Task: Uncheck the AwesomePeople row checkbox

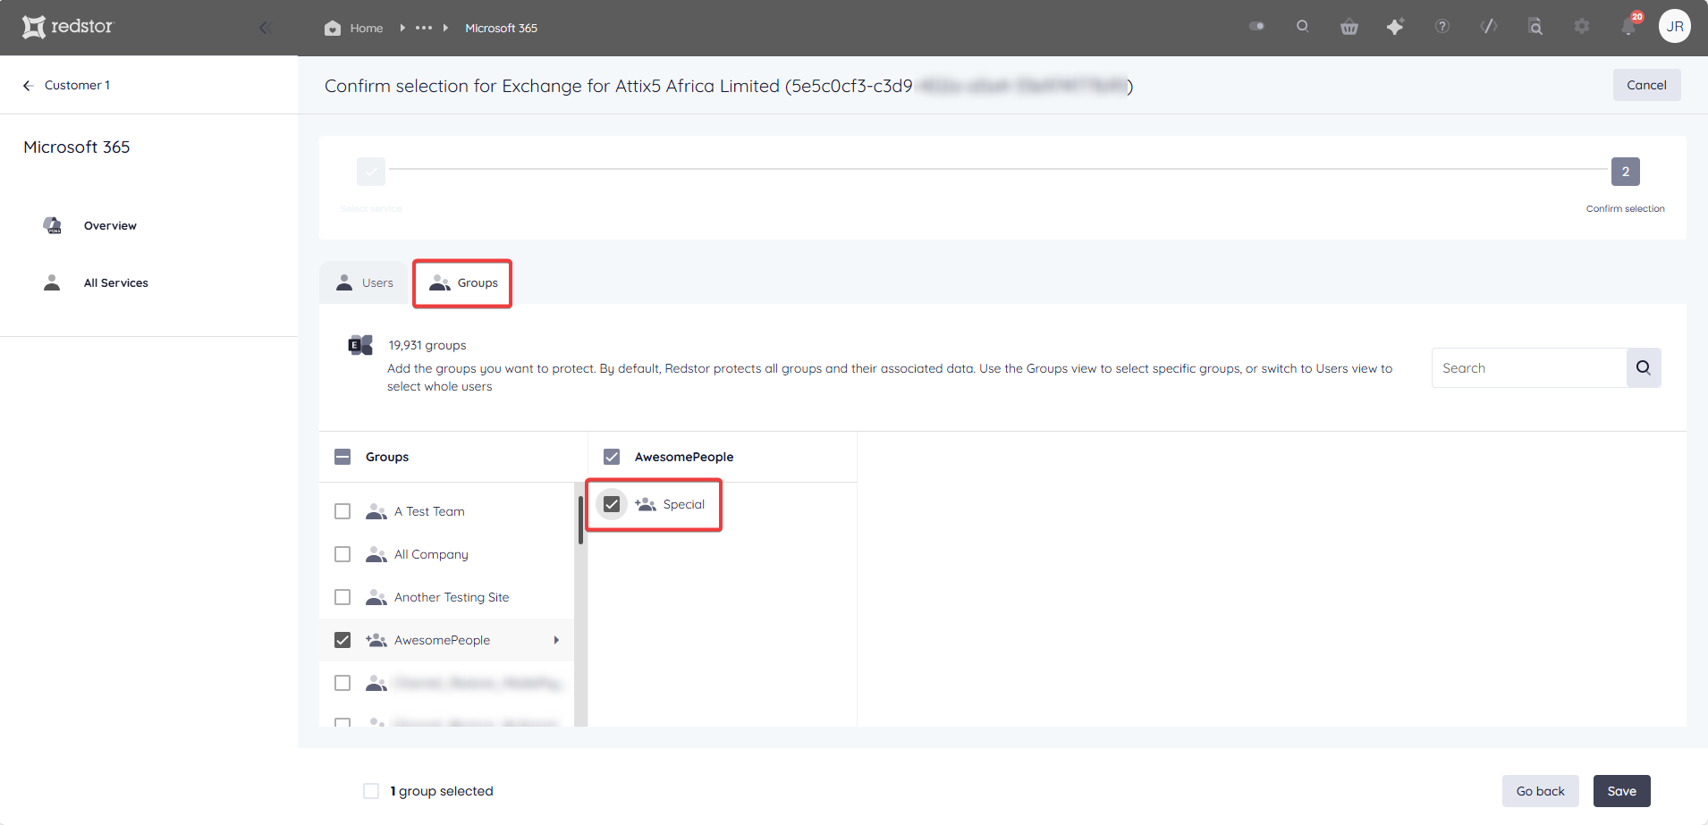Action: click(342, 640)
